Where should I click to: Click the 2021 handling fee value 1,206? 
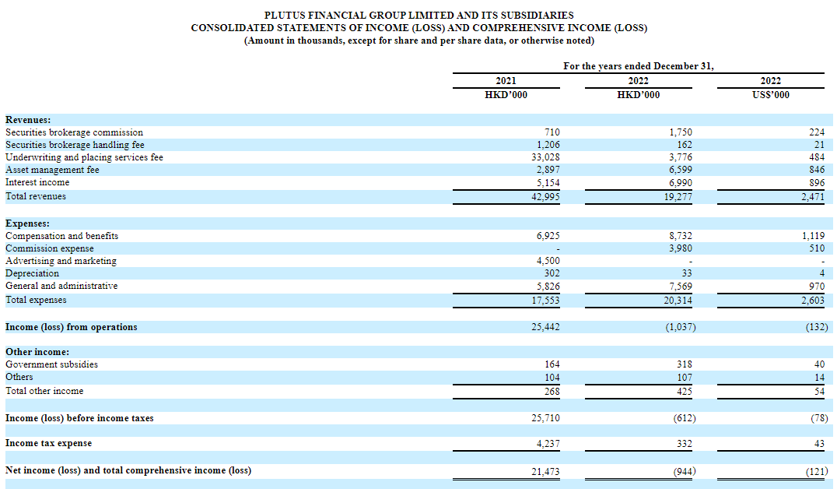[548, 145]
